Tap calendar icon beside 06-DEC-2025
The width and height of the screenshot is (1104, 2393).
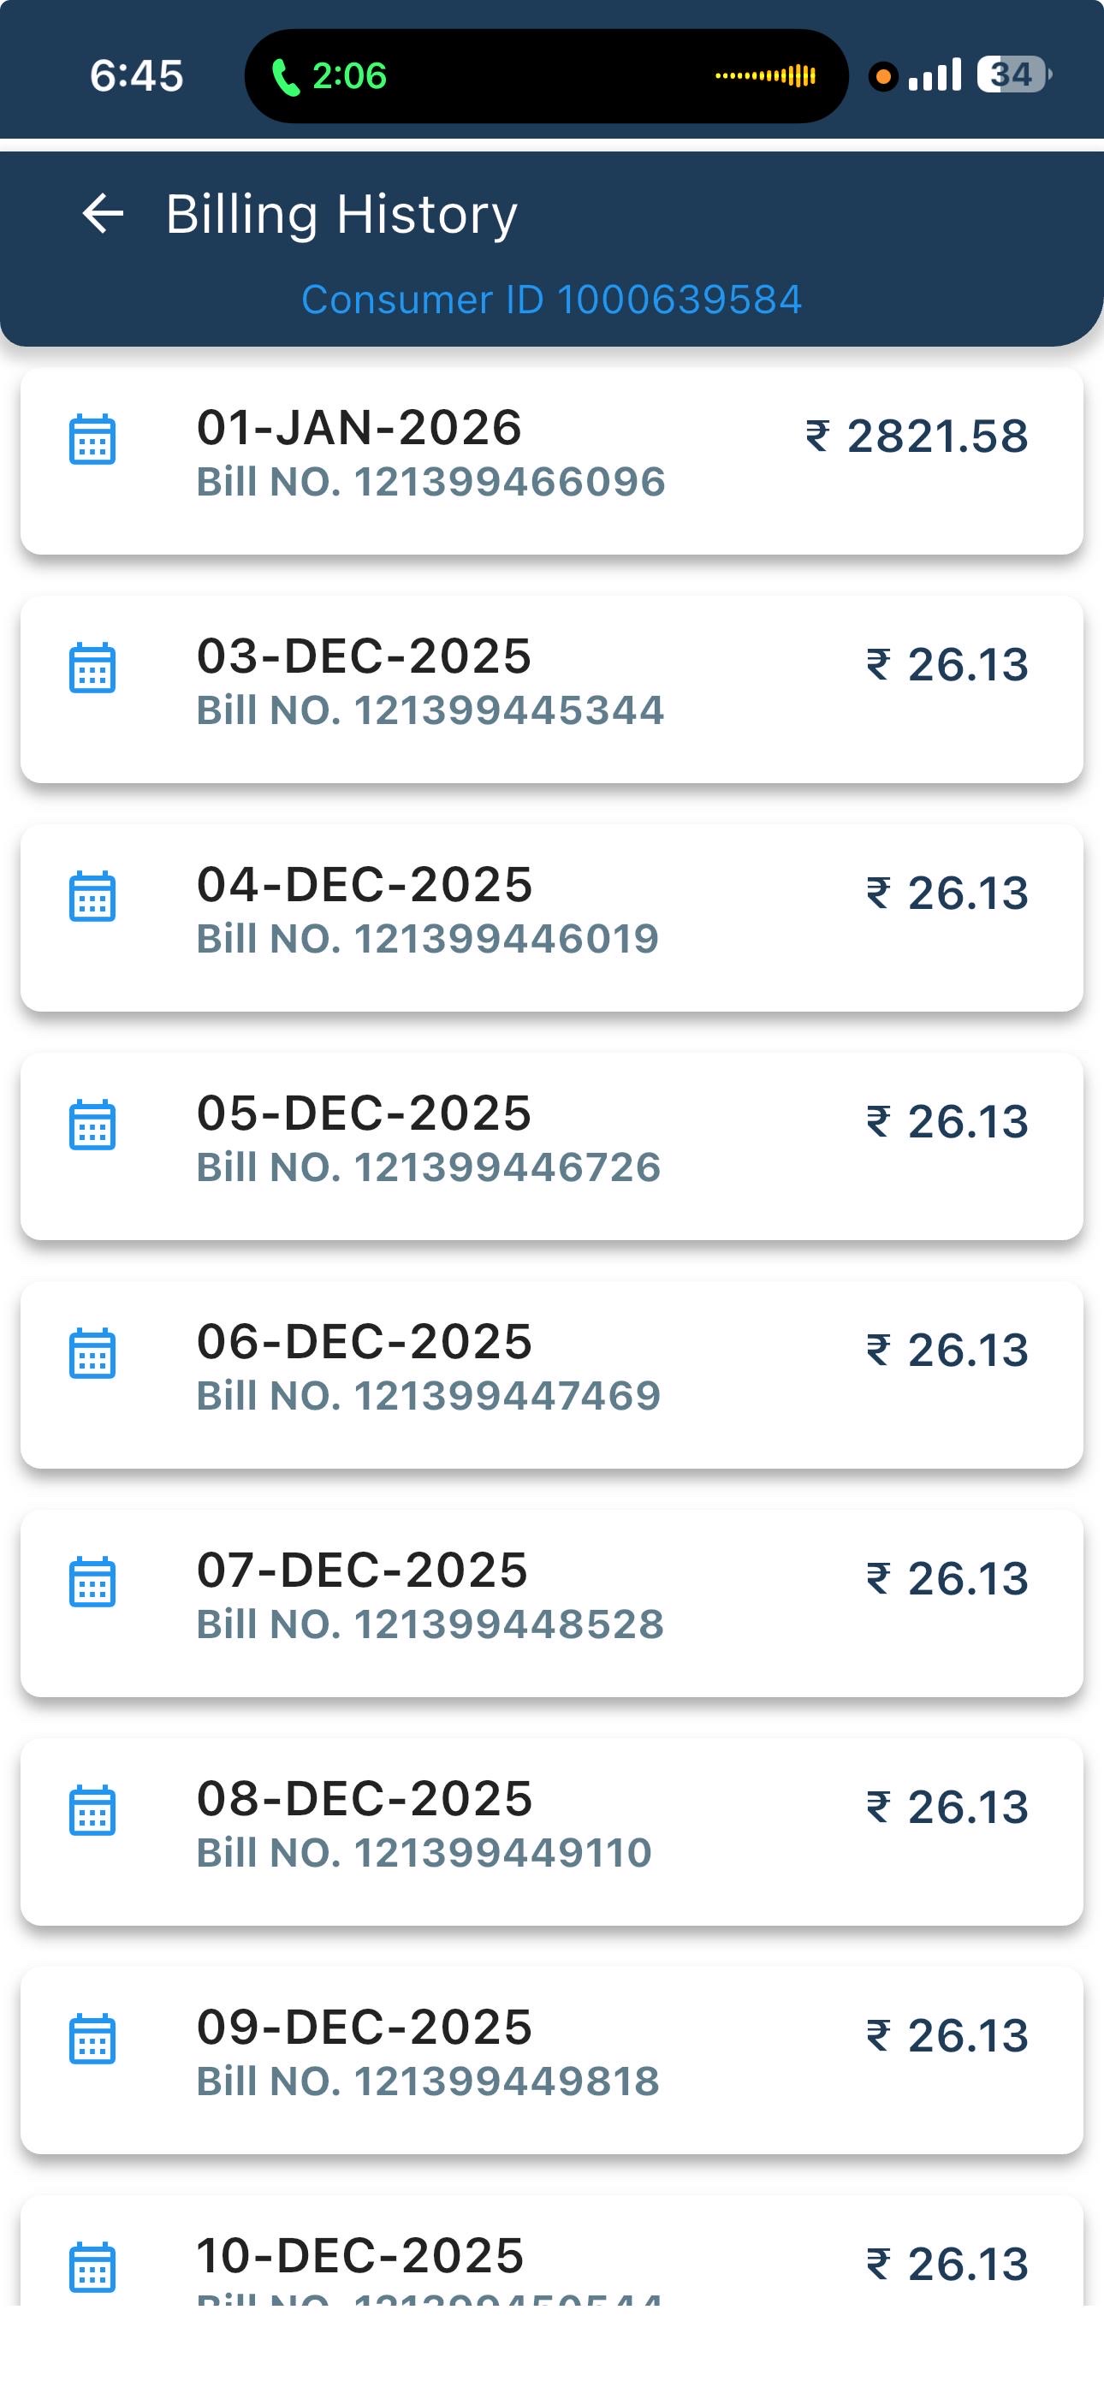click(x=93, y=1353)
